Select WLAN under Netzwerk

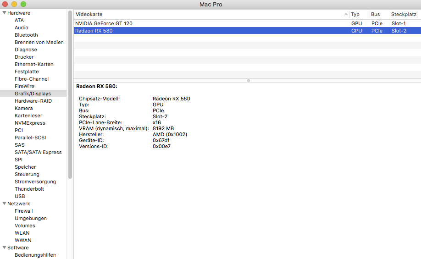(x=22, y=233)
